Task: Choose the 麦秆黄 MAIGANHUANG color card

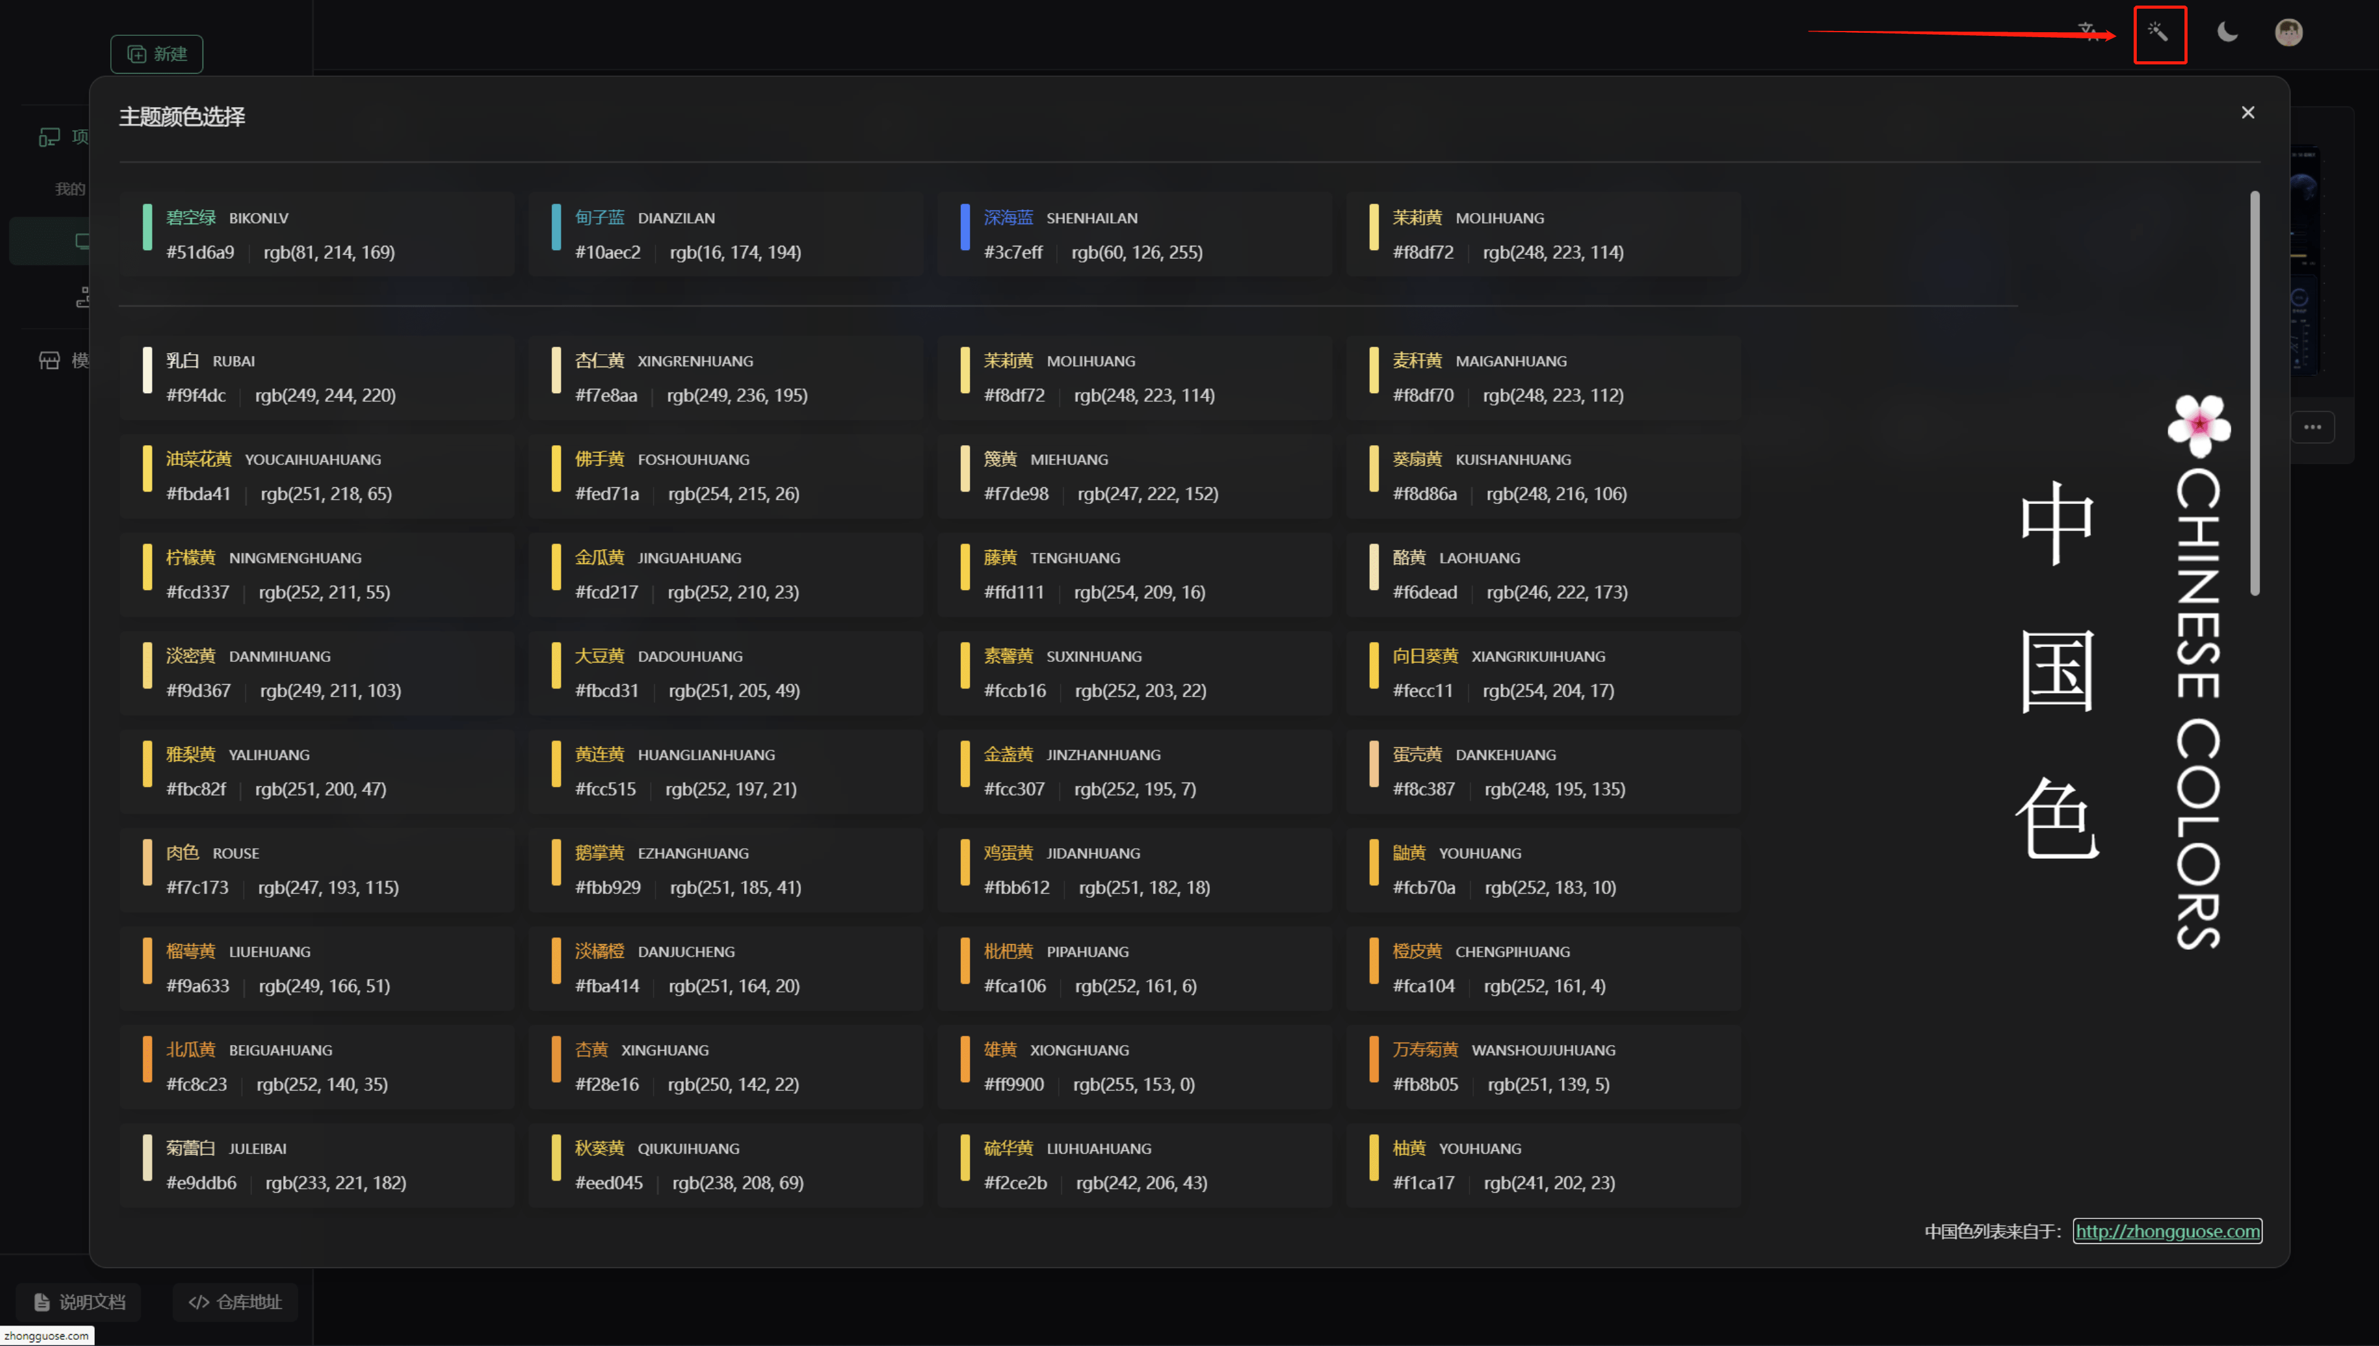Action: click(x=1543, y=377)
